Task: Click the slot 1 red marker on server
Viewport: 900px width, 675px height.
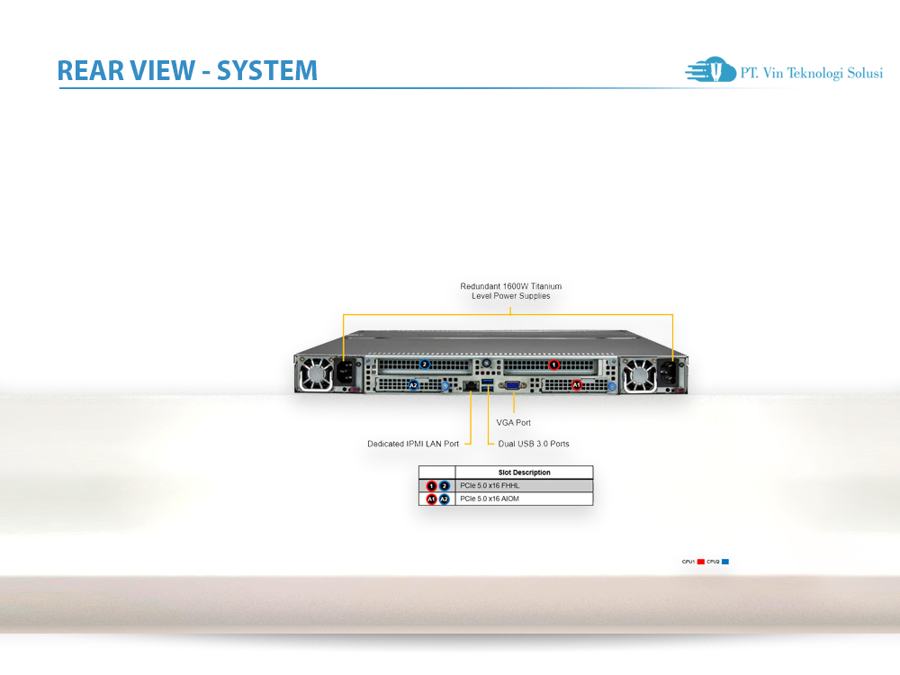Action: click(553, 364)
